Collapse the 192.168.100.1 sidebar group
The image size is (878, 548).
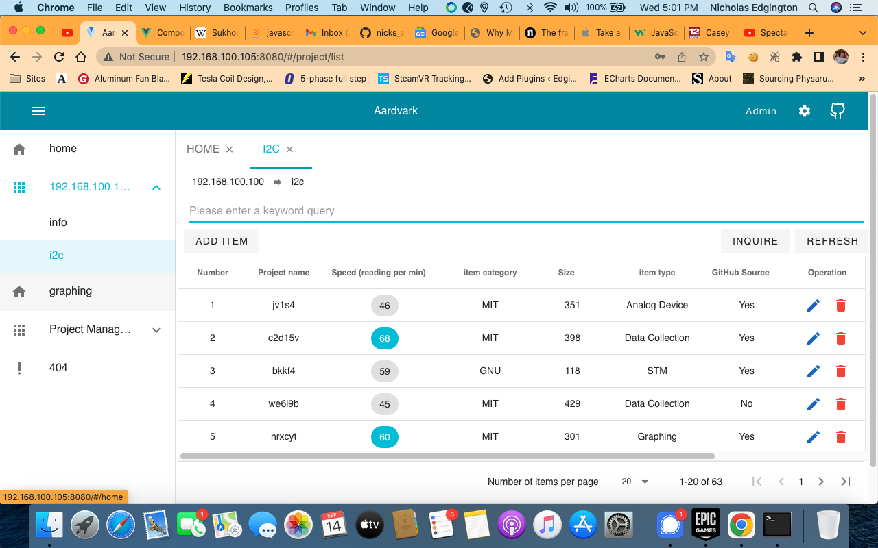coord(156,187)
